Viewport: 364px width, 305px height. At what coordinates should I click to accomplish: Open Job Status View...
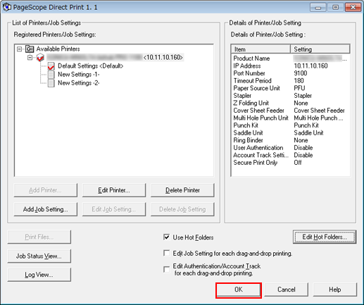(39, 256)
